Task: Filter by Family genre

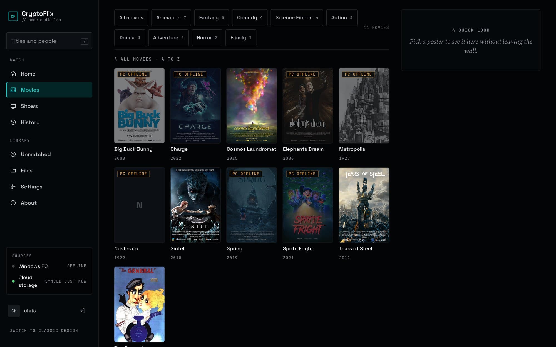Action: [241, 37]
